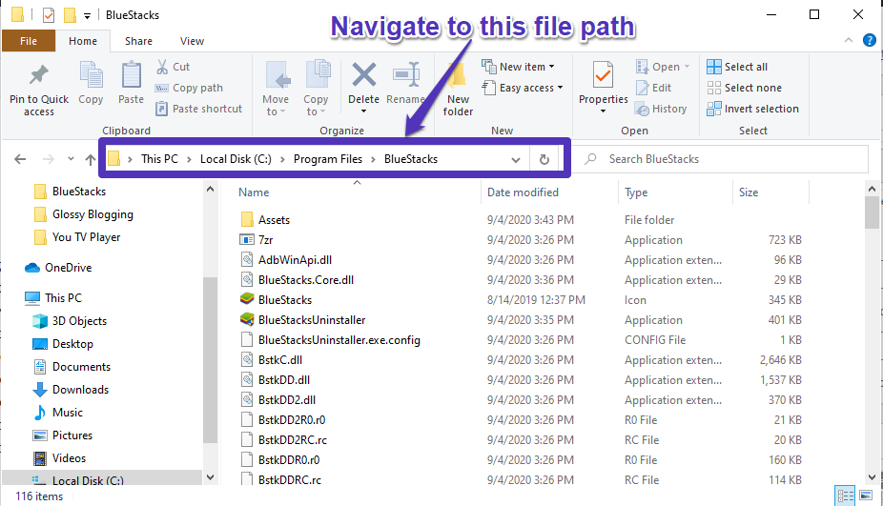Image resolution: width=883 pixels, height=506 pixels.
Task: Open the recent locations dropdown arrow
Action: tap(71, 159)
